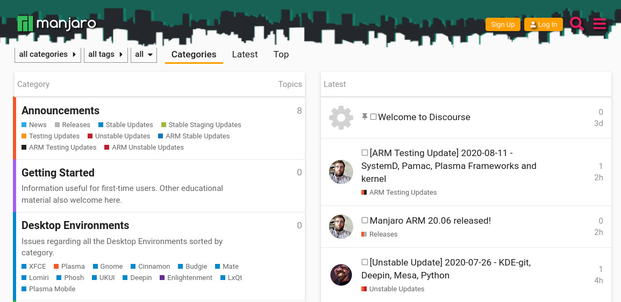This screenshot has width=621, height=302.
Task: Open the Desktop Environments category
Action: (x=75, y=225)
